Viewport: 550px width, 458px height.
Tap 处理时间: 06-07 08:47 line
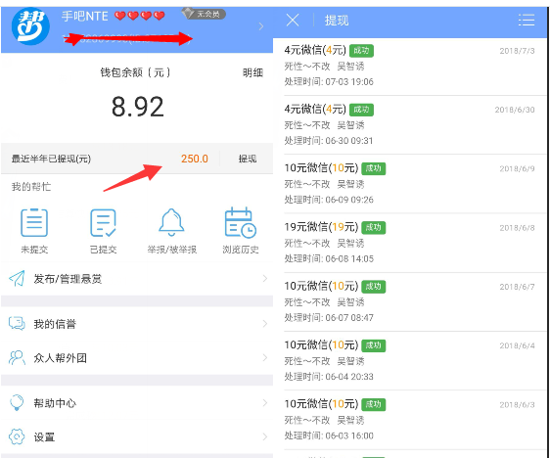[x=329, y=317]
